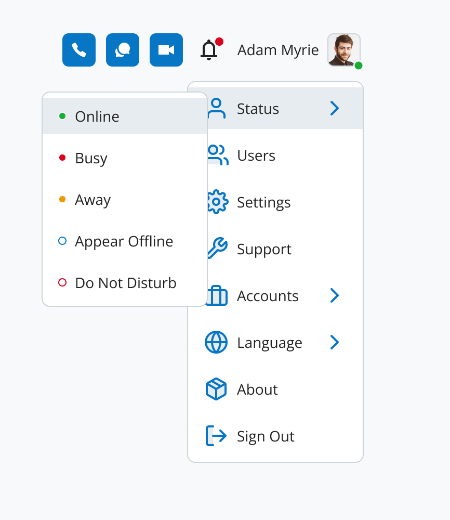Expand the Language submenu chevron
The height and width of the screenshot is (520, 450).
tap(335, 342)
